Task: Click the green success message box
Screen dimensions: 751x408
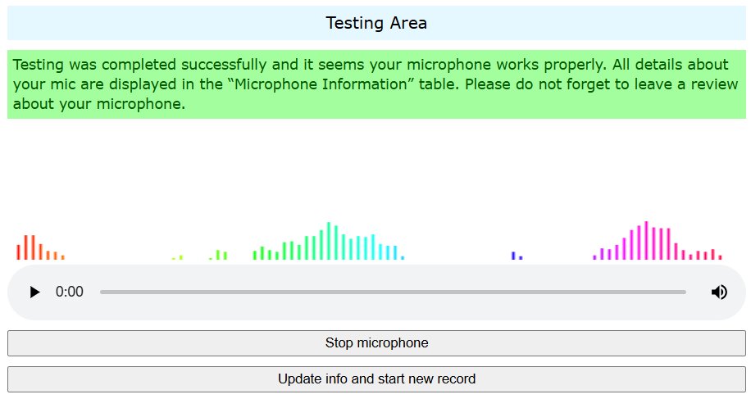Action: tap(376, 84)
